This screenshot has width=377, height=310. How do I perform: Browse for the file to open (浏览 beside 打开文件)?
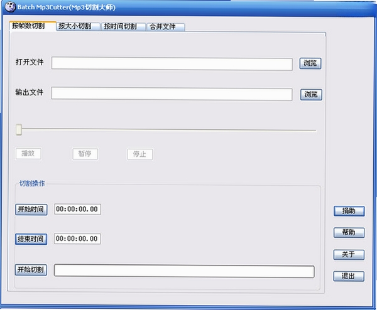pos(310,63)
